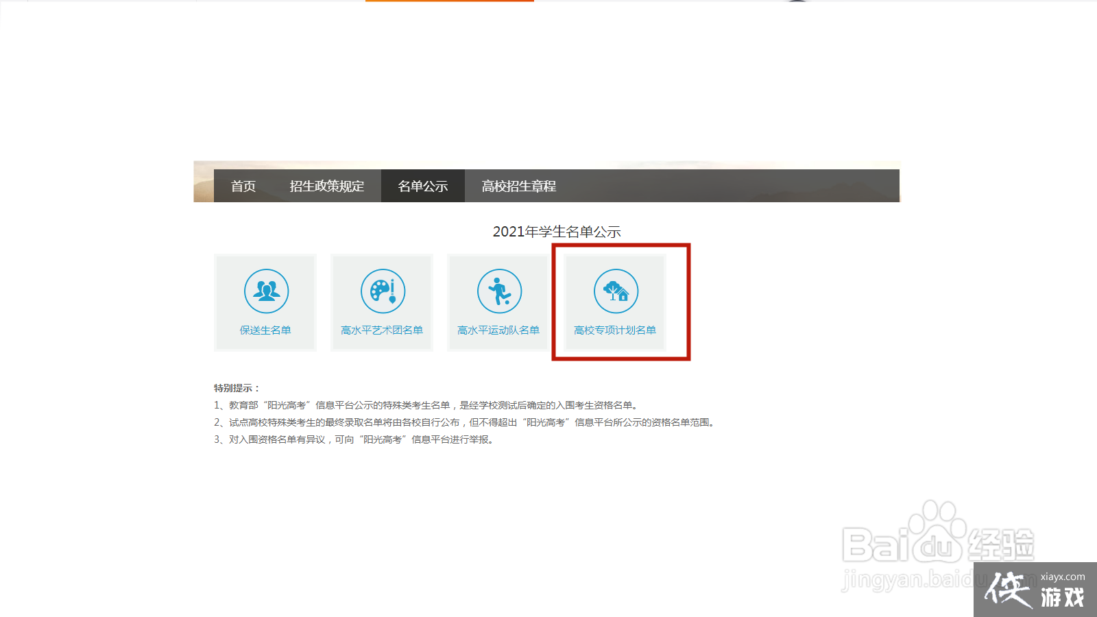Open the 高校专项计划名单 link
Image resolution: width=1097 pixels, height=617 pixels.
[615, 330]
